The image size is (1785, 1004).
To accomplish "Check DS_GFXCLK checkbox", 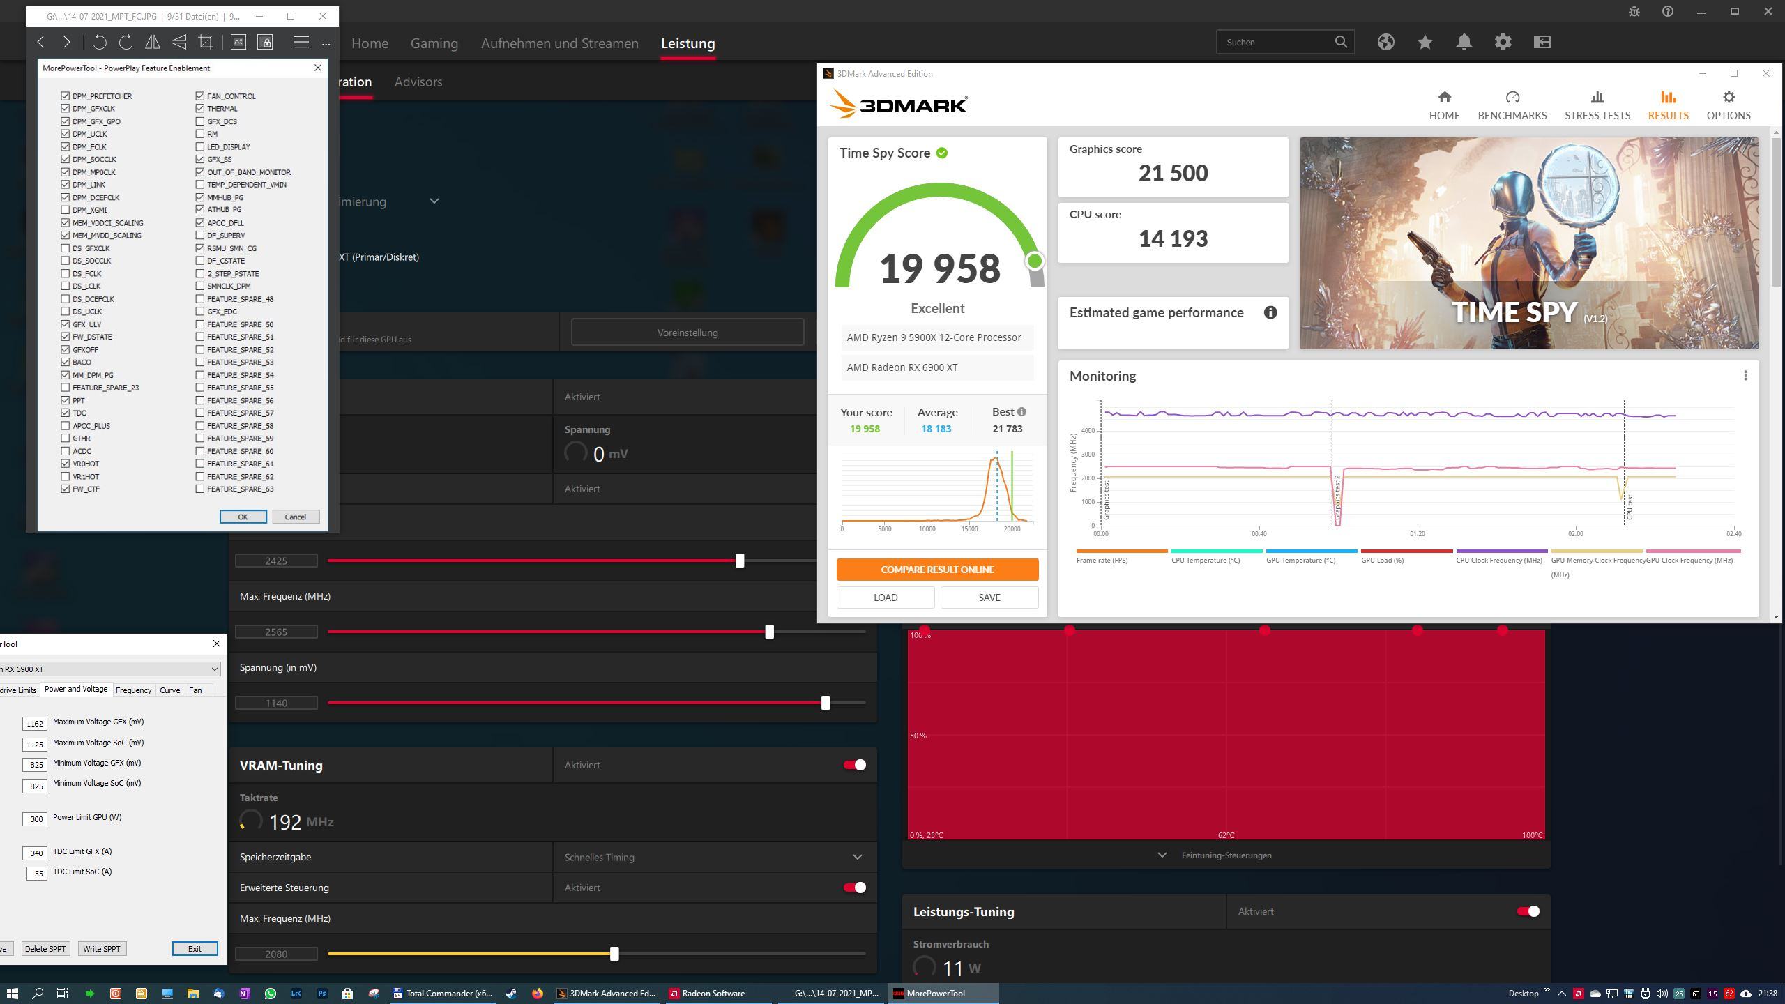I will (65, 248).
